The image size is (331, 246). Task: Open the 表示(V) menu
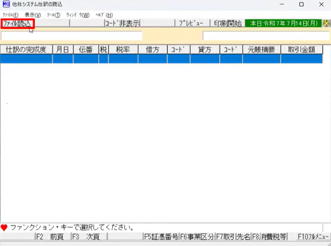[33, 15]
